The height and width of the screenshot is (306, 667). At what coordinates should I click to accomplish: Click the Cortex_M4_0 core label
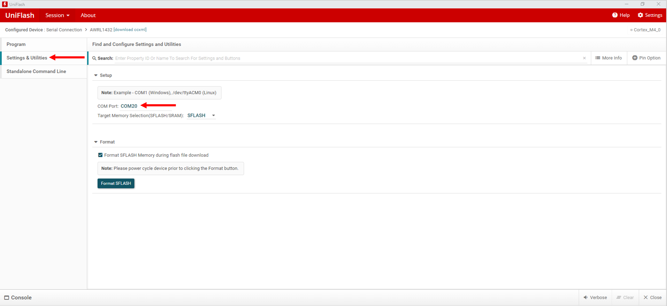tap(647, 30)
